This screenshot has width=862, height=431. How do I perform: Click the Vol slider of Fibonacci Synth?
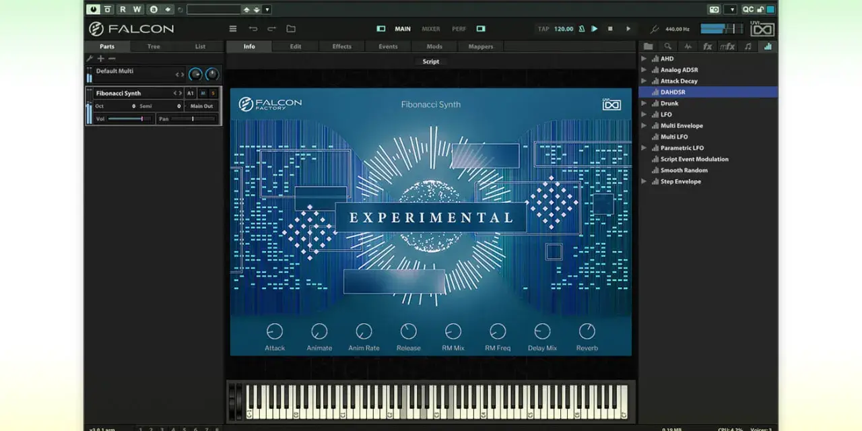pos(129,119)
